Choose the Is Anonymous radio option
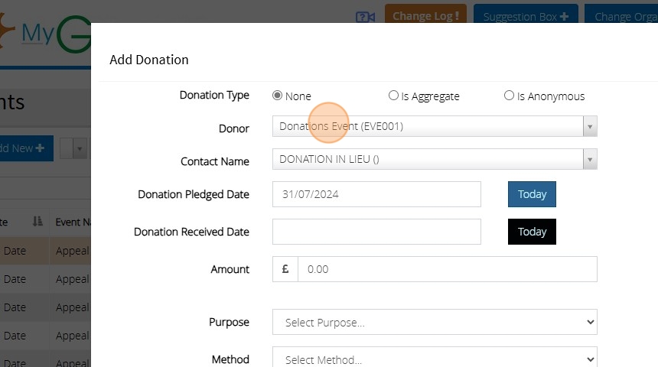Viewport: 658px width, 367px height. pos(509,96)
